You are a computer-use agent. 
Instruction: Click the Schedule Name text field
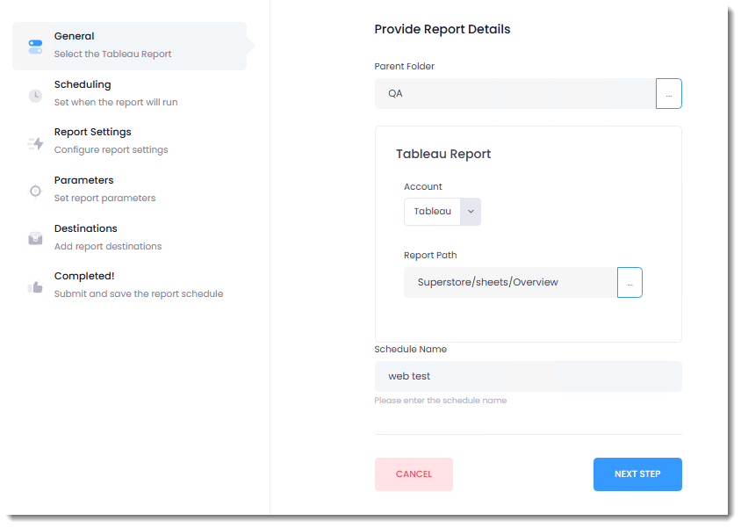528,376
